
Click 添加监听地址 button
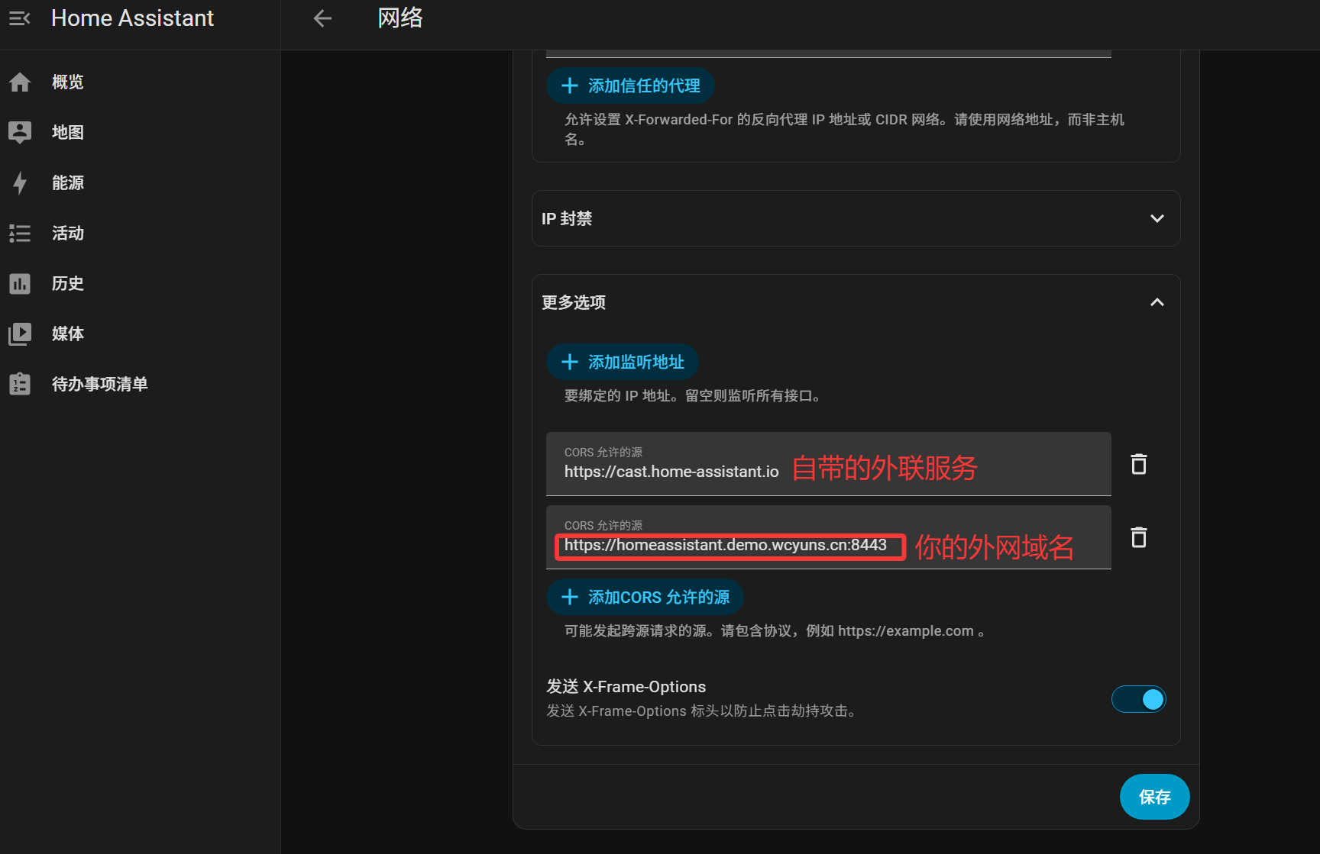[623, 362]
